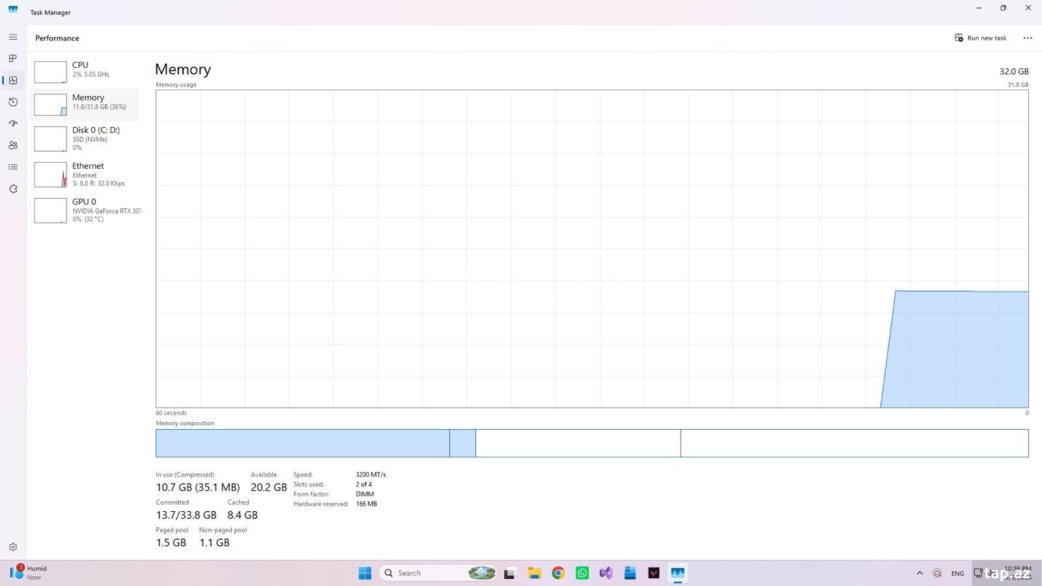Open Valorant from the taskbar
Viewport: 1042px width, 586px height.
pyautogui.click(x=654, y=573)
